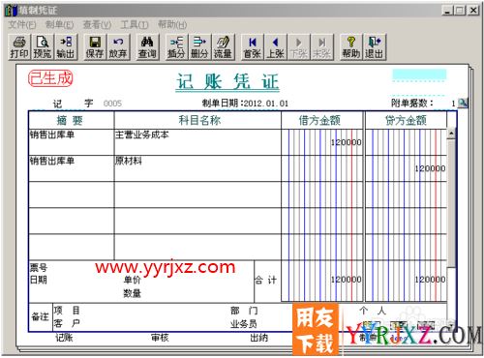
Task: Delete an entry line with 删分
Action: 199,47
